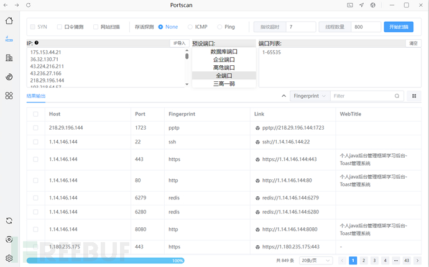Check the row for 218.29.196.144 port 1723
The height and width of the screenshot is (267, 429).
pyautogui.click(x=35, y=128)
